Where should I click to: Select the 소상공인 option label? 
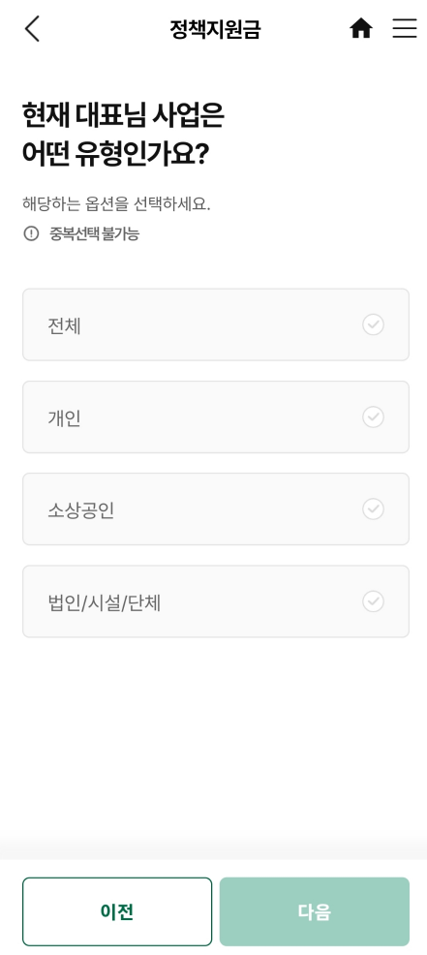(x=81, y=510)
